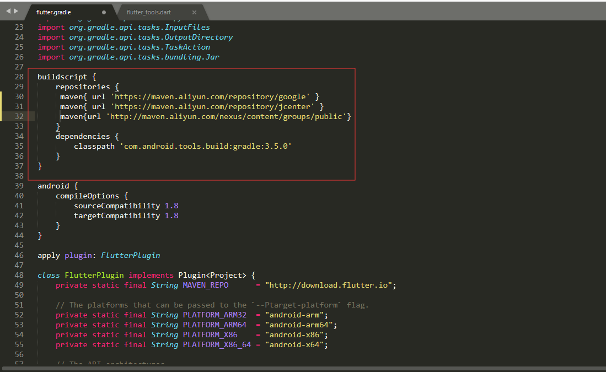Click the PLATFORM_ARM64 variable name
Viewport: 606px width, 372px height.
pyautogui.click(x=214, y=325)
